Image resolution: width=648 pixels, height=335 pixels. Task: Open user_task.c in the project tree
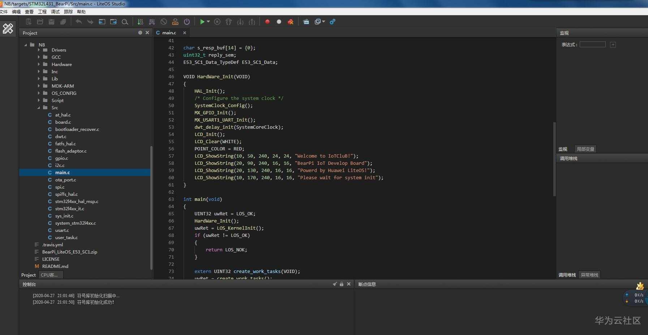tap(66, 237)
